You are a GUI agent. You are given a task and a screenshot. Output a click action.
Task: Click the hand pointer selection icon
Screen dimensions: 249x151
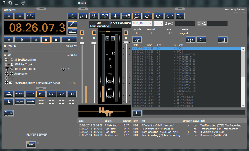[201, 40]
